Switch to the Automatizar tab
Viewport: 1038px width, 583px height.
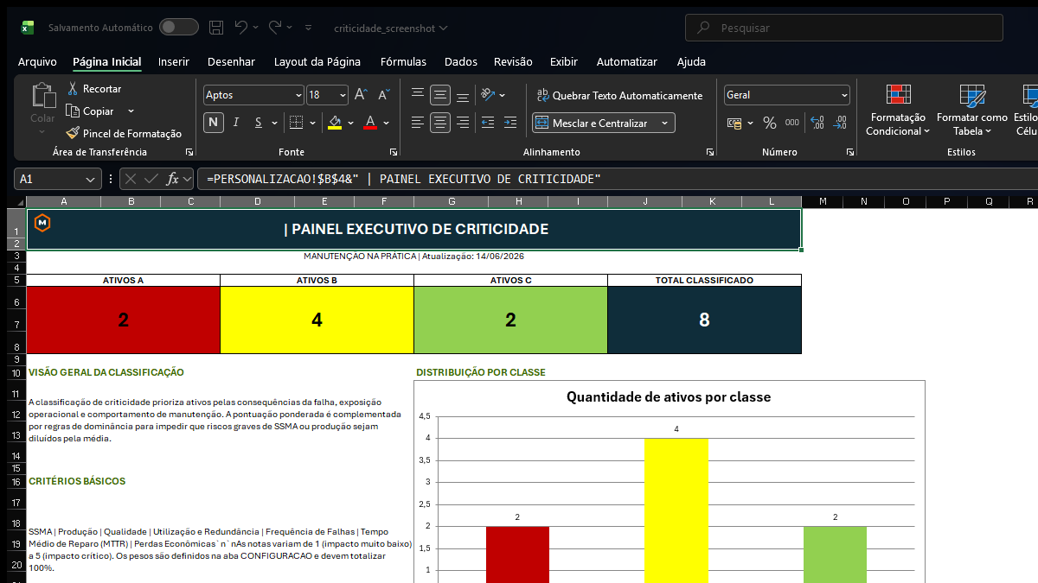point(627,61)
